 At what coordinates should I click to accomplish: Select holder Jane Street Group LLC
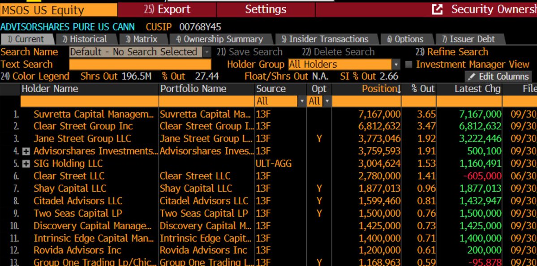pos(82,139)
